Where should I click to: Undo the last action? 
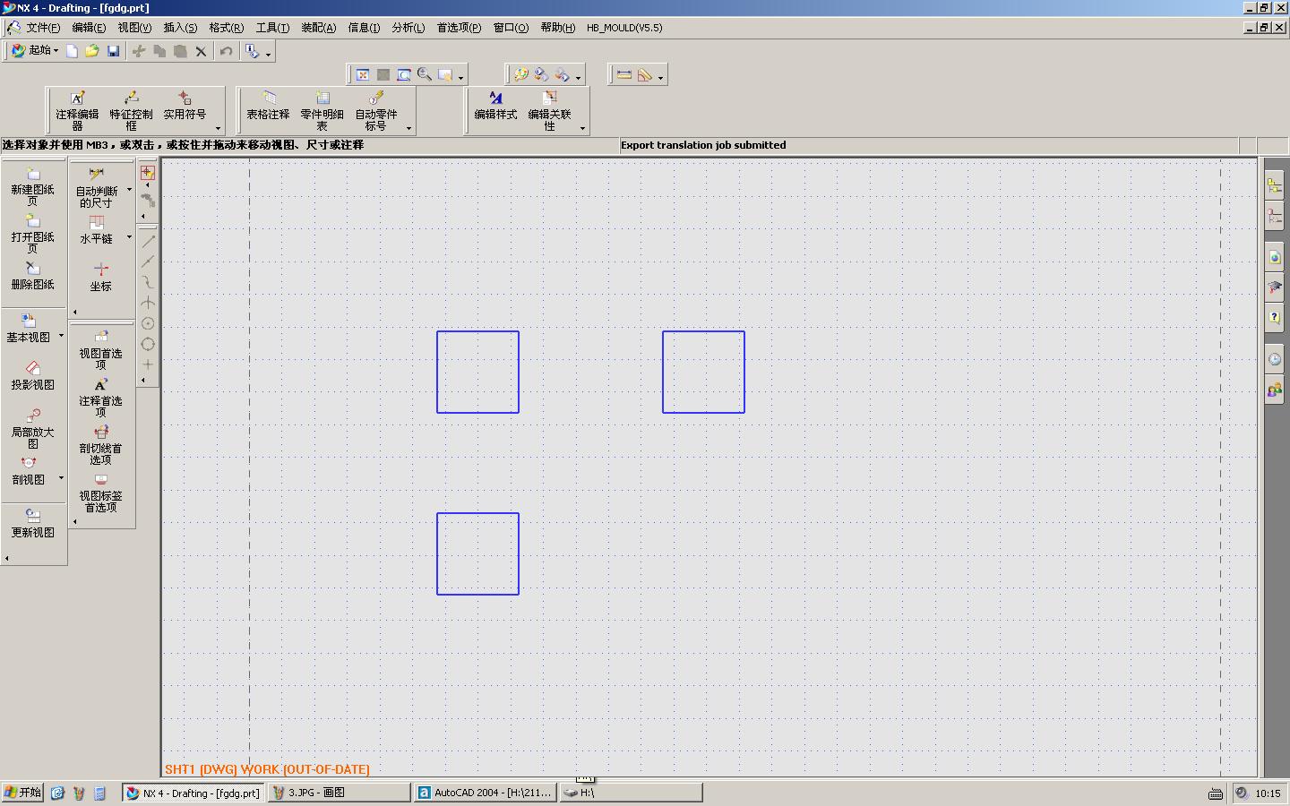click(x=226, y=51)
